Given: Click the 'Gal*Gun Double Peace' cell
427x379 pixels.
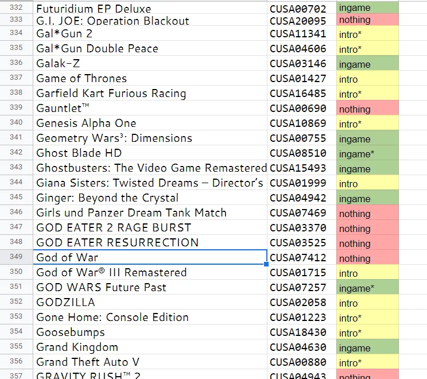Looking at the screenshot, I should point(150,48).
